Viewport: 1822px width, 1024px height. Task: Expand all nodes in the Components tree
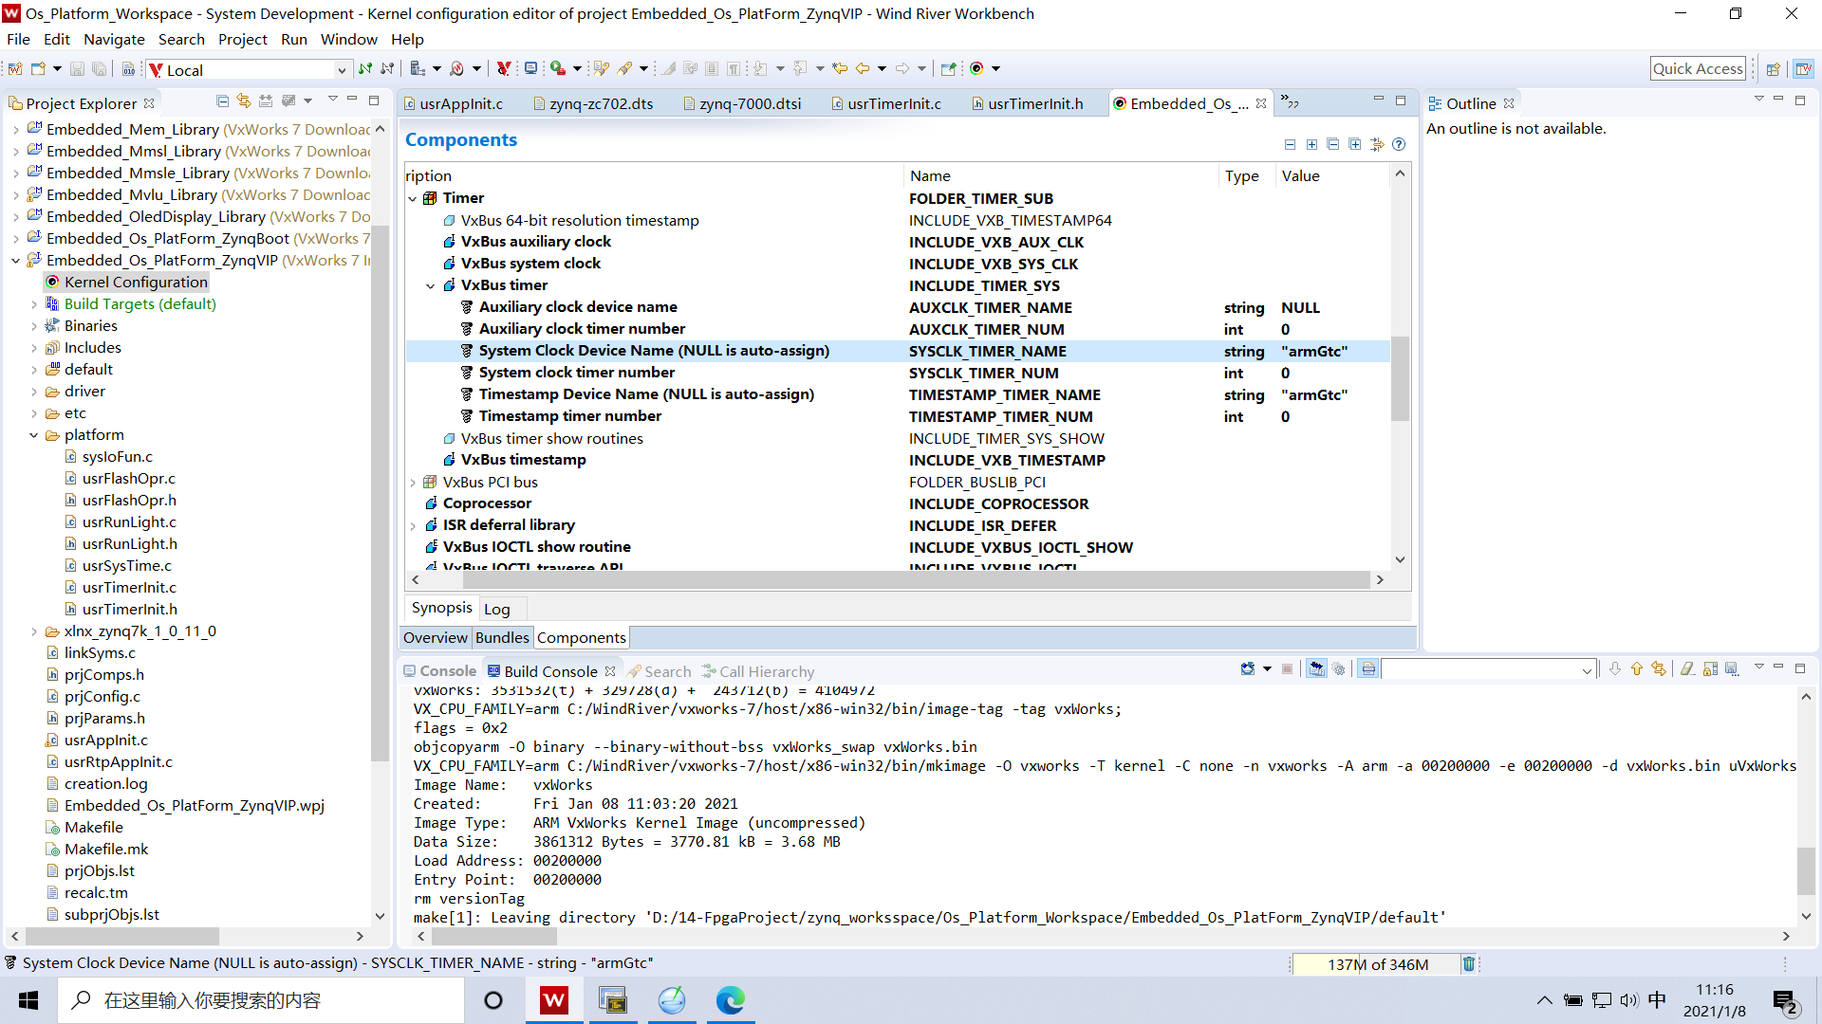pyautogui.click(x=1356, y=144)
